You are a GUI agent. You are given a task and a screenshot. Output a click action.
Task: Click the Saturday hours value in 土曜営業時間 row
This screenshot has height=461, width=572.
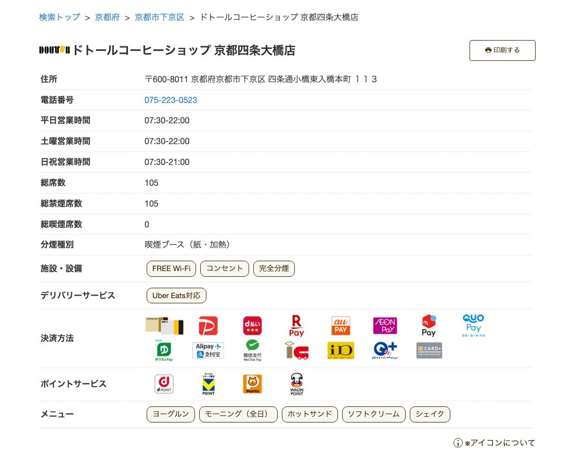[167, 141]
